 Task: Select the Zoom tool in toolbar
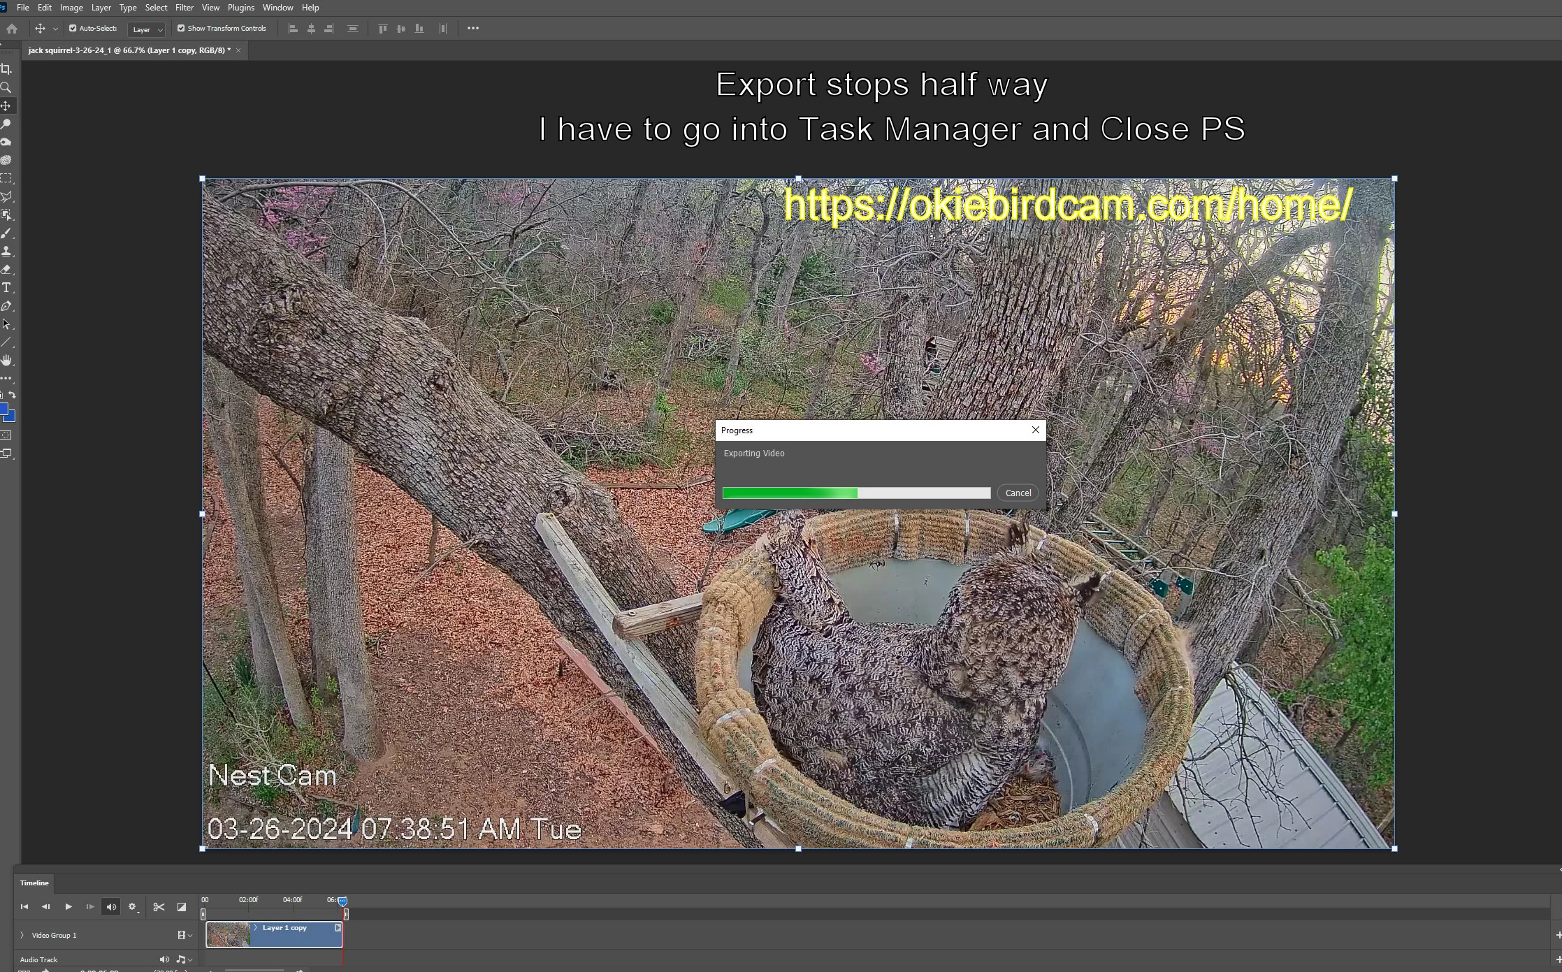point(6,87)
